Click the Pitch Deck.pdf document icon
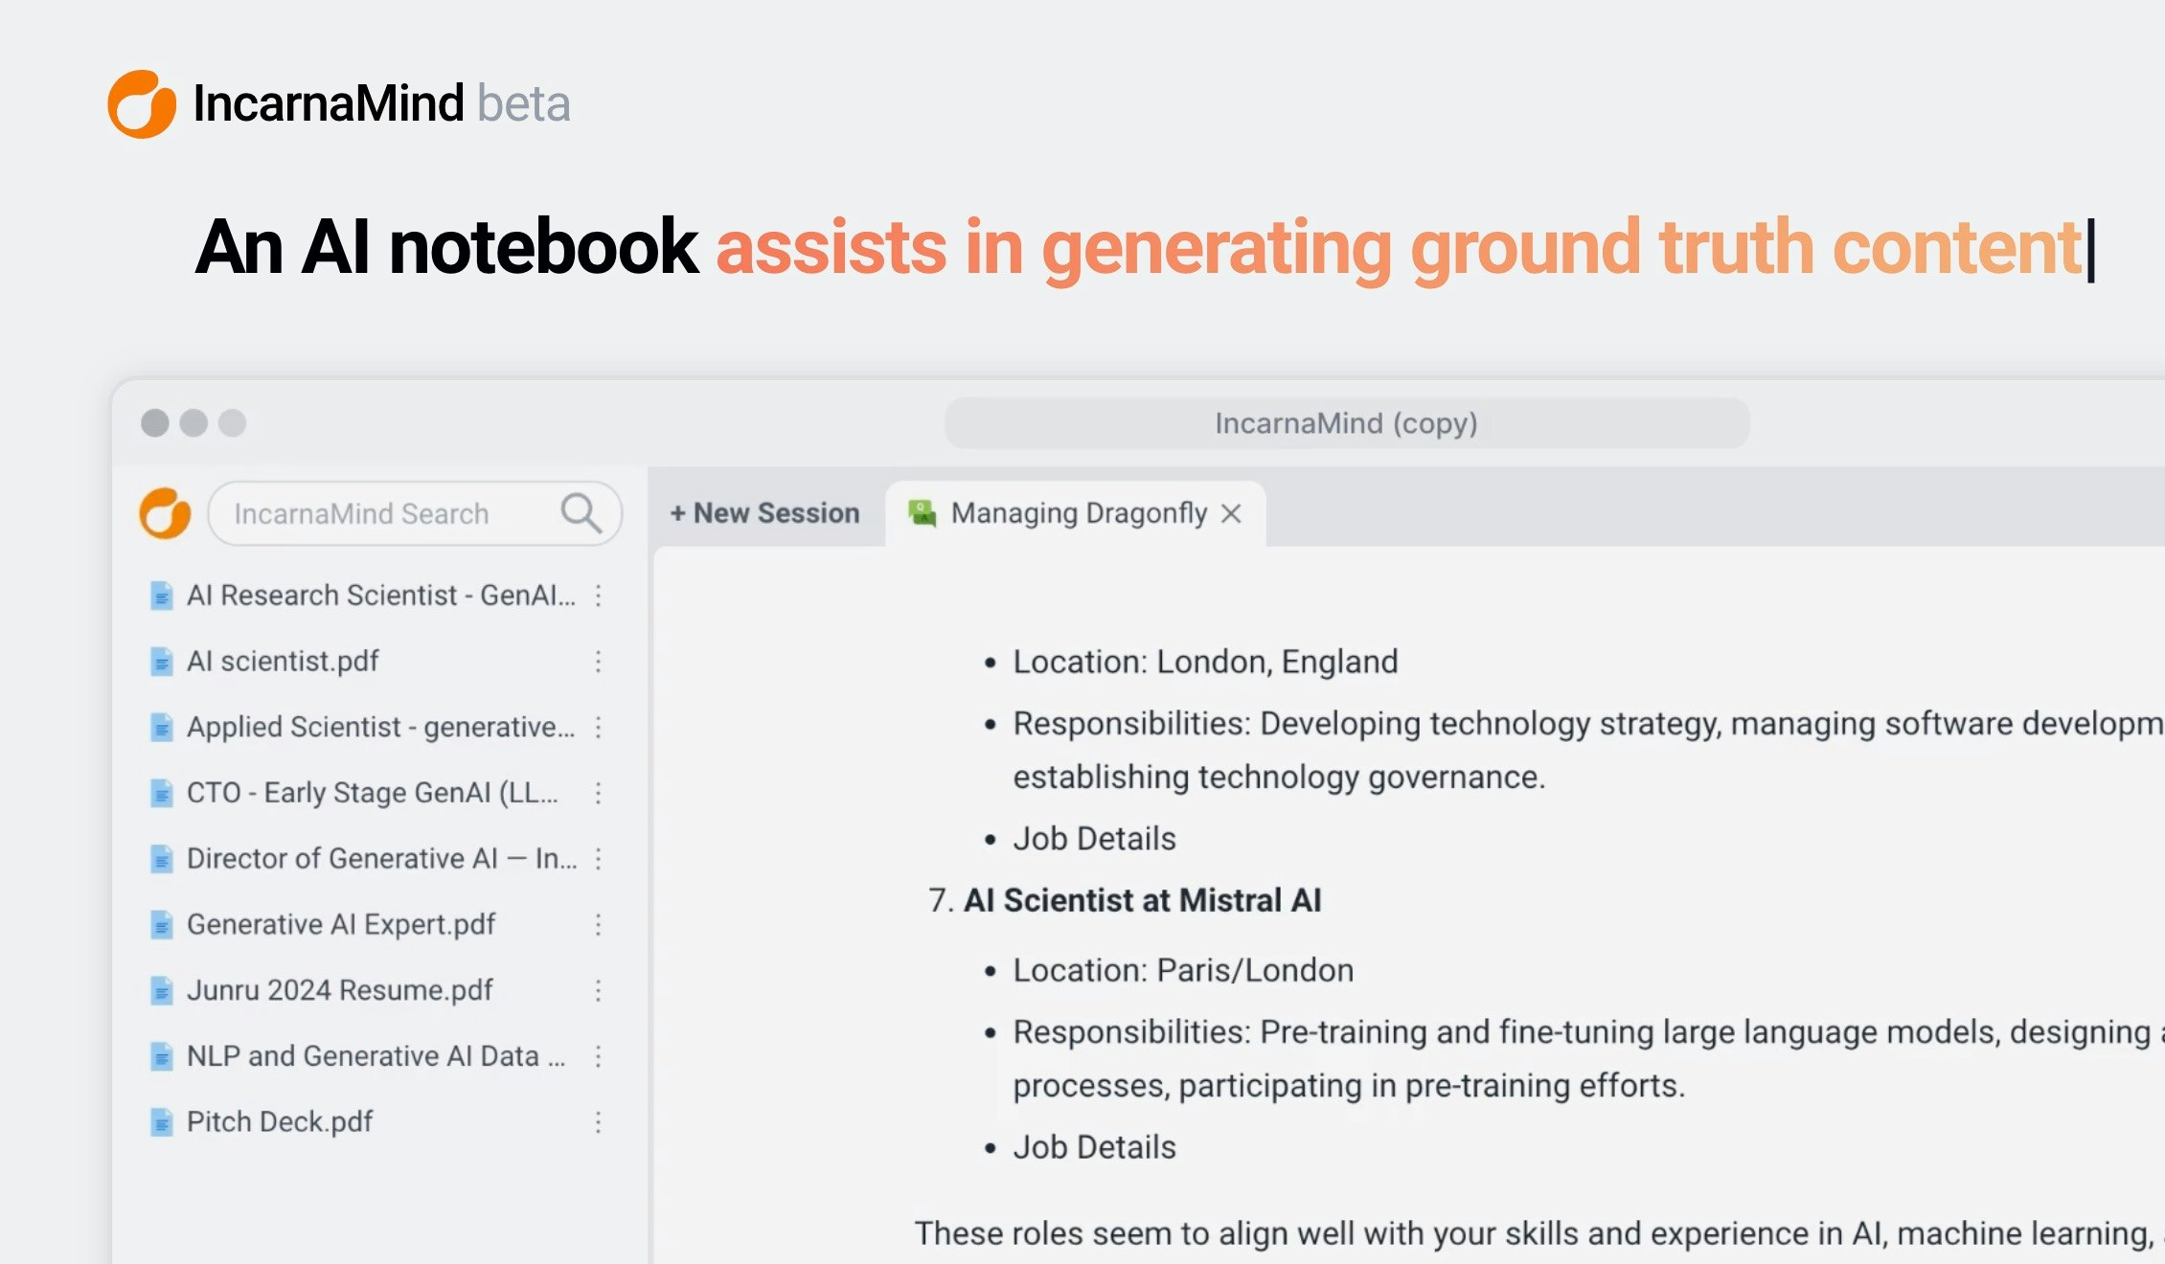This screenshot has width=2165, height=1264. (162, 1122)
